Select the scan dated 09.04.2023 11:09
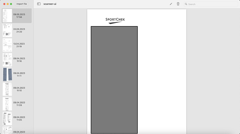Image resolution: width=240 pixels, height=134 pixels. 17,104
